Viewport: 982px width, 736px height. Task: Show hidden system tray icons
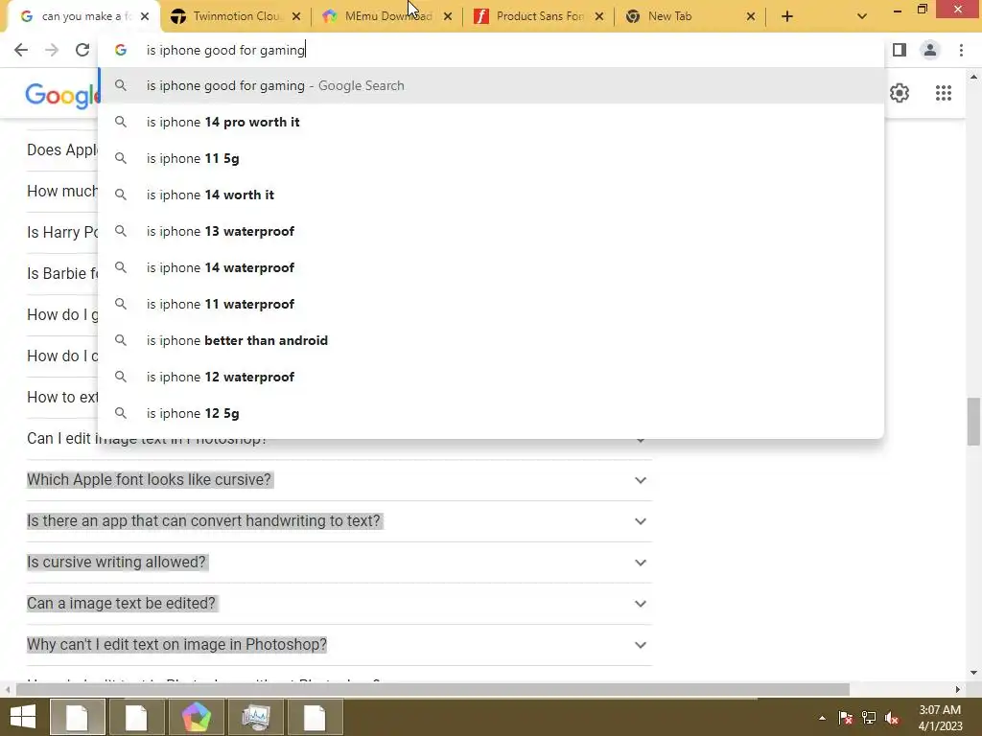pos(822,718)
